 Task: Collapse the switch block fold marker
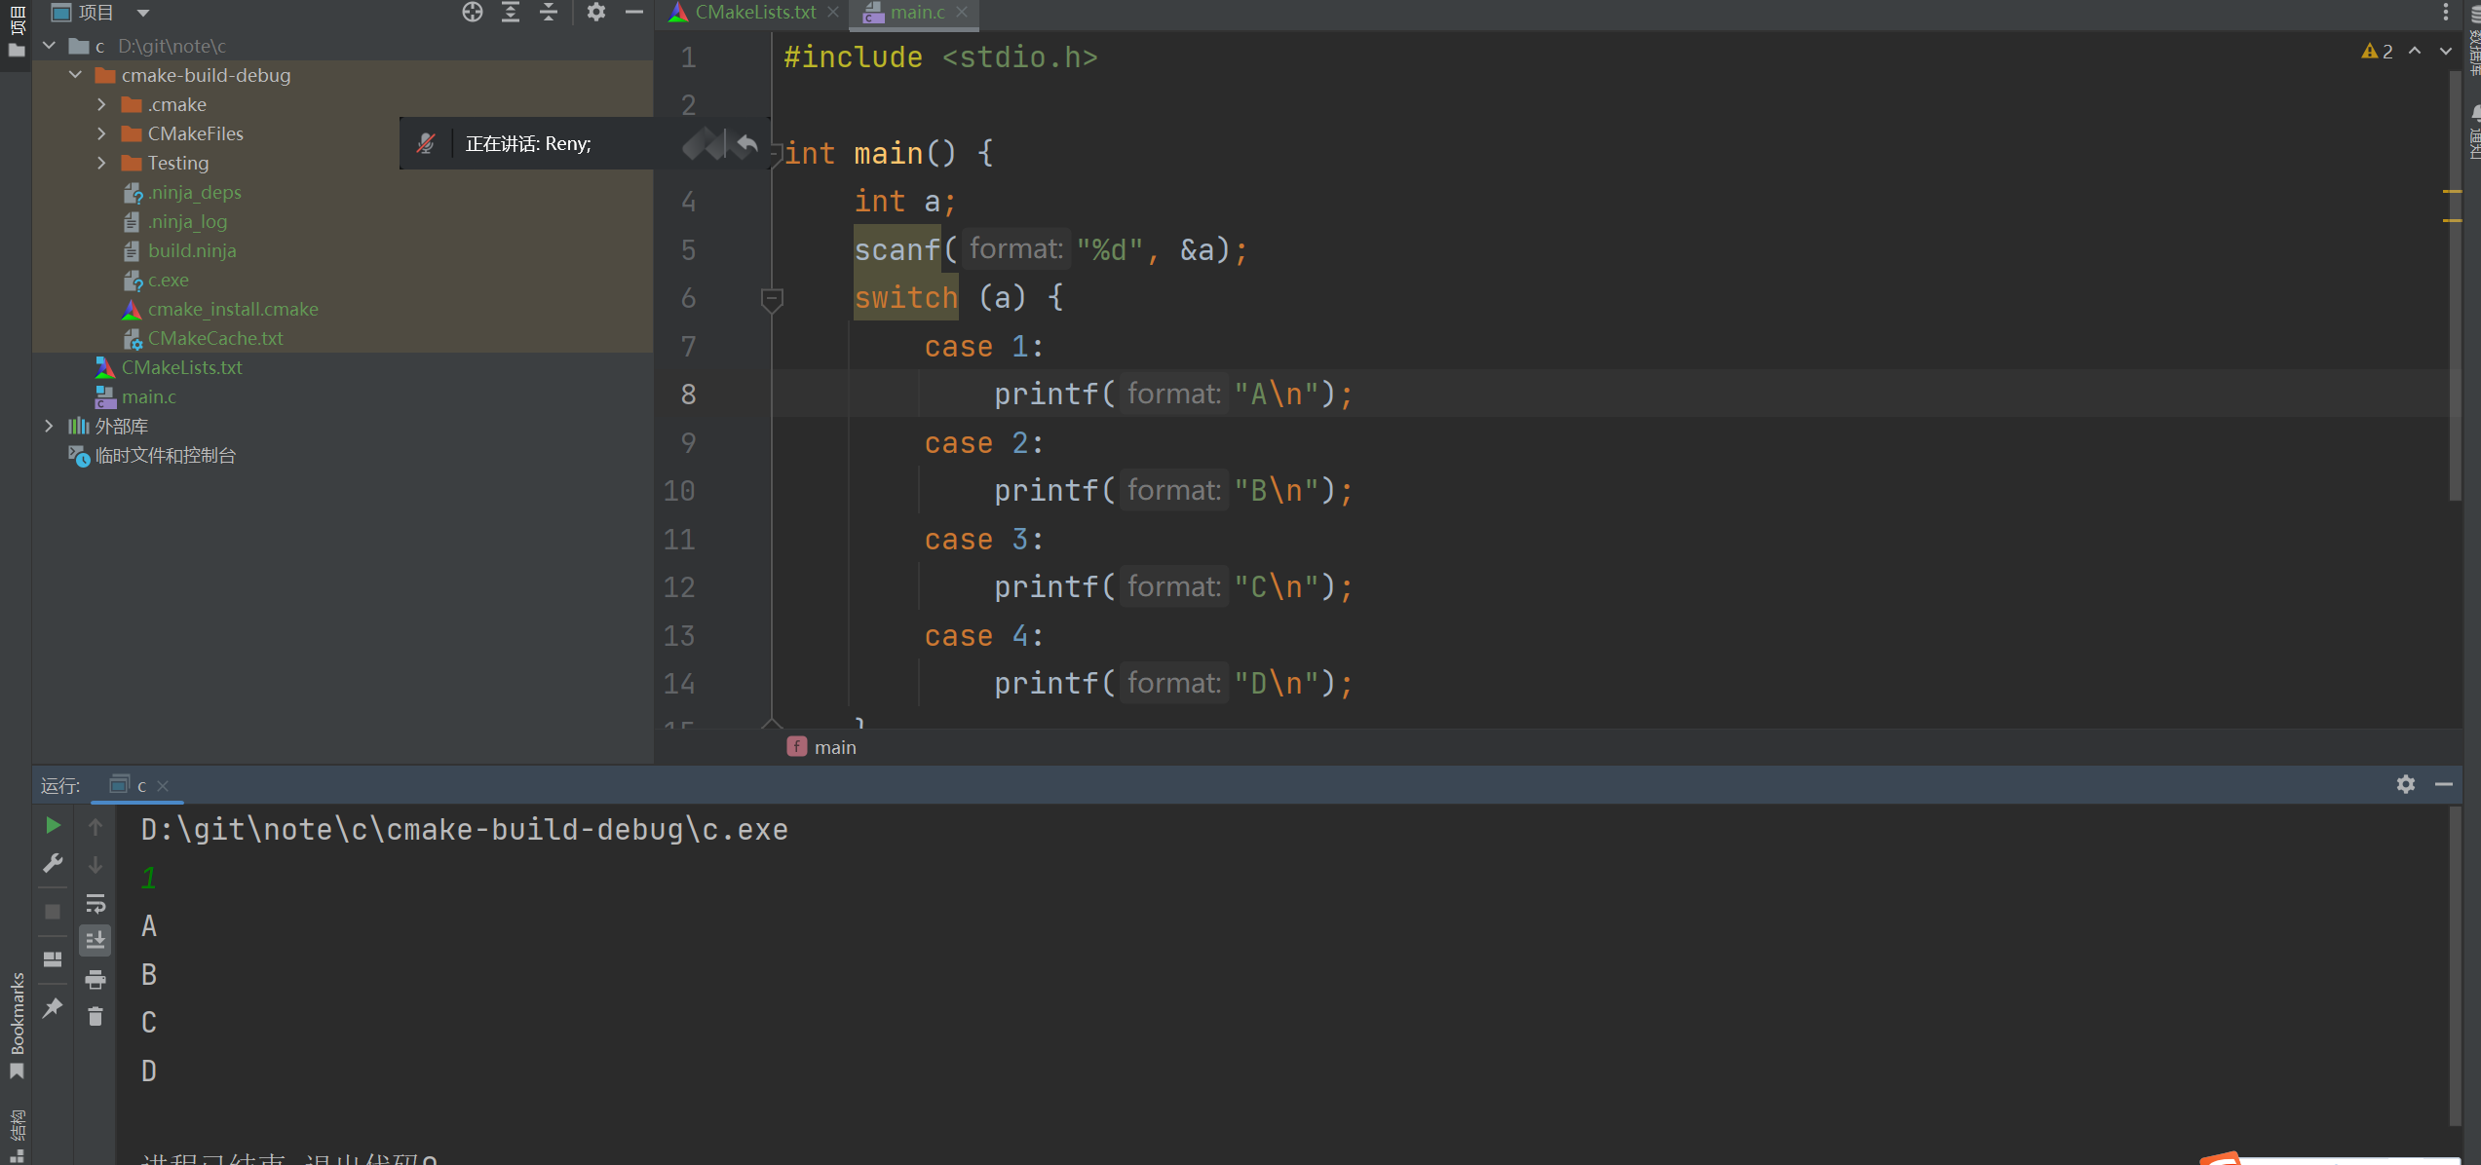(772, 298)
